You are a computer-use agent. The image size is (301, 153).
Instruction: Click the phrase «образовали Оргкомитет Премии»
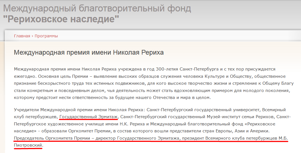coord(76,131)
